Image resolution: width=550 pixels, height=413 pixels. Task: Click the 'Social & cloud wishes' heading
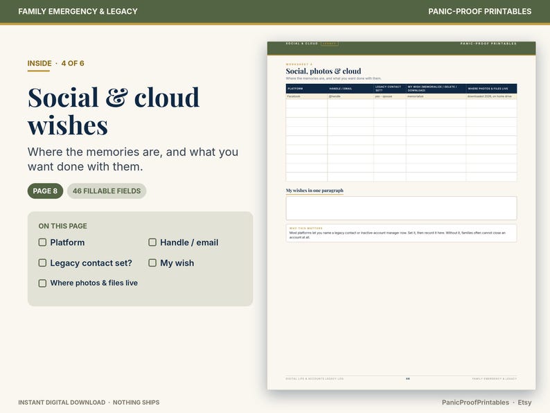[114, 111]
